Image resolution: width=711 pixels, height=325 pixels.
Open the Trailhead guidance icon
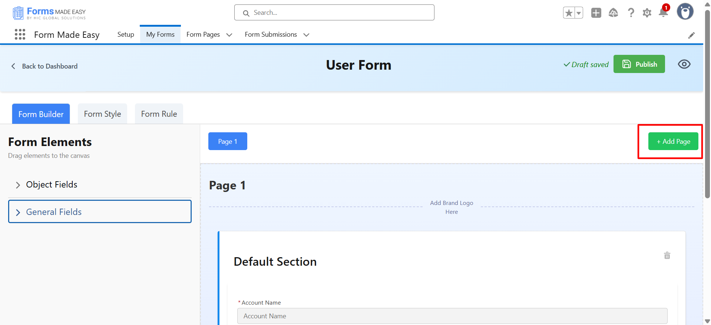click(613, 13)
